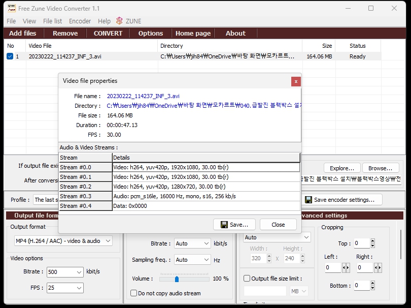Decrease the cropping Bottom value
The width and height of the screenshot is (411, 308).
373,288
